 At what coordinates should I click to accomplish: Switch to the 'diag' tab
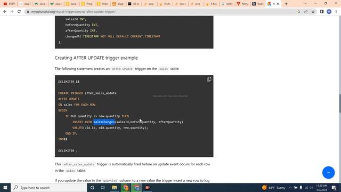click(x=118, y=4)
